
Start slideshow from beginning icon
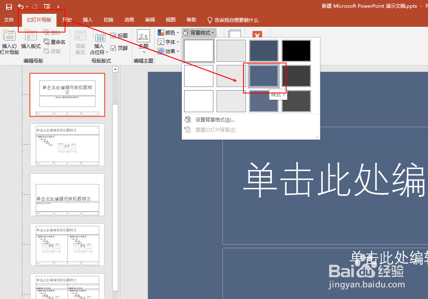click(47, 6)
